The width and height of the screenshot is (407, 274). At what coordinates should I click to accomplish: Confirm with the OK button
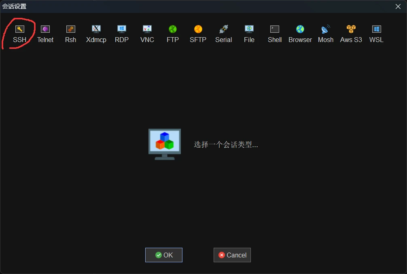coord(164,255)
